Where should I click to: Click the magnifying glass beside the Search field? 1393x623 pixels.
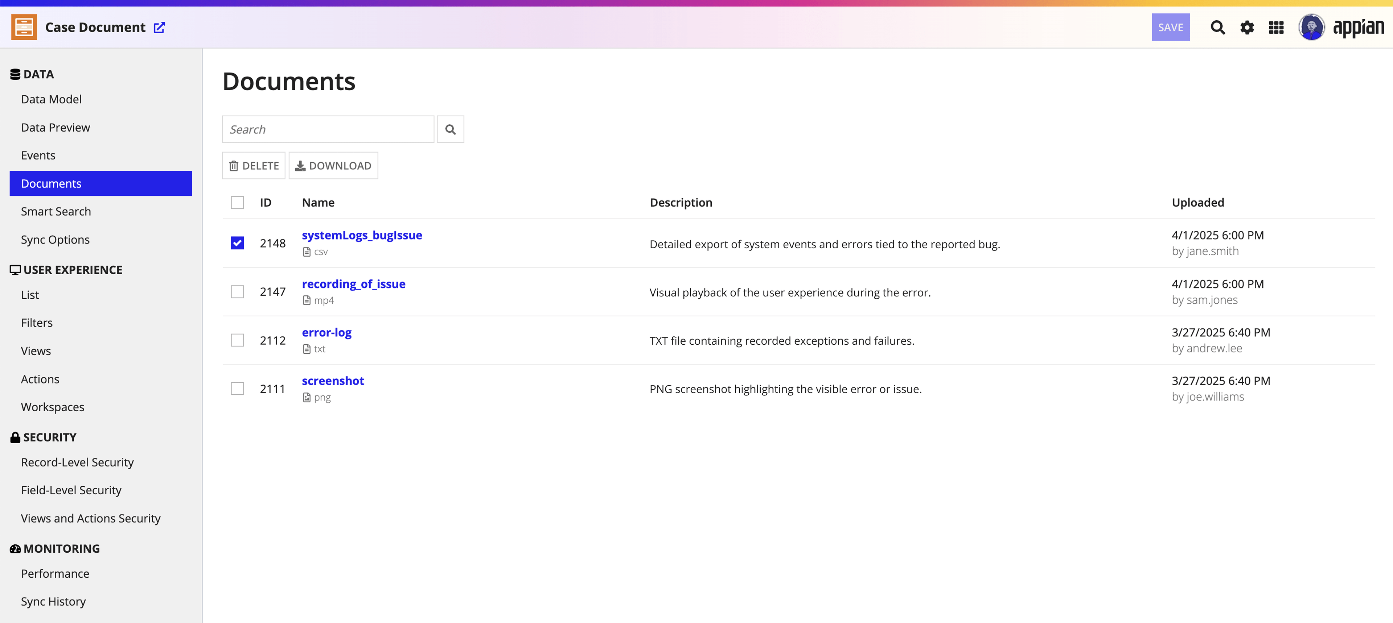coord(451,129)
